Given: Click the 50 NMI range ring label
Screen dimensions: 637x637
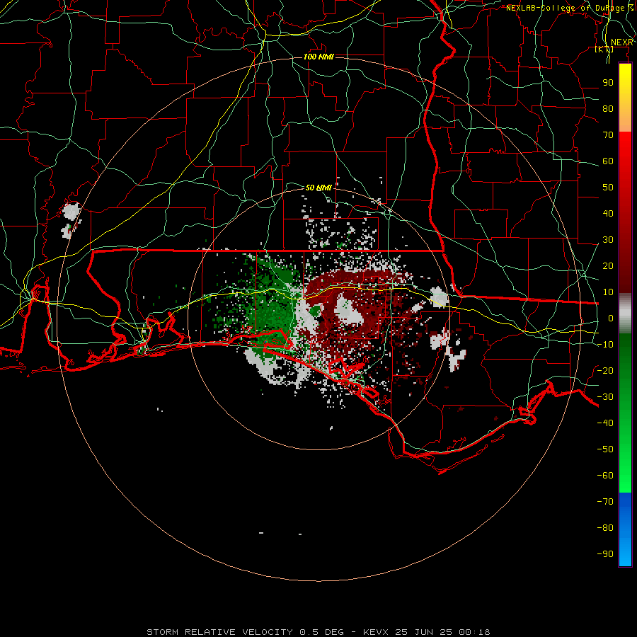Looking at the screenshot, I should pyautogui.click(x=318, y=188).
